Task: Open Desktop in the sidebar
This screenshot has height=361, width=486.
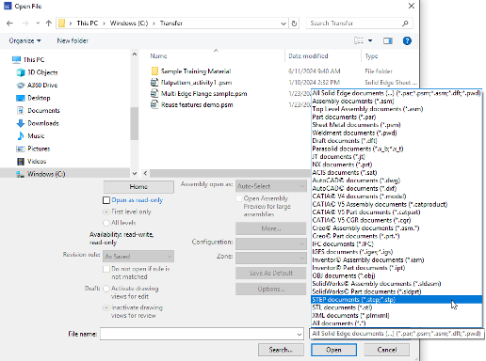Action: [x=39, y=98]
